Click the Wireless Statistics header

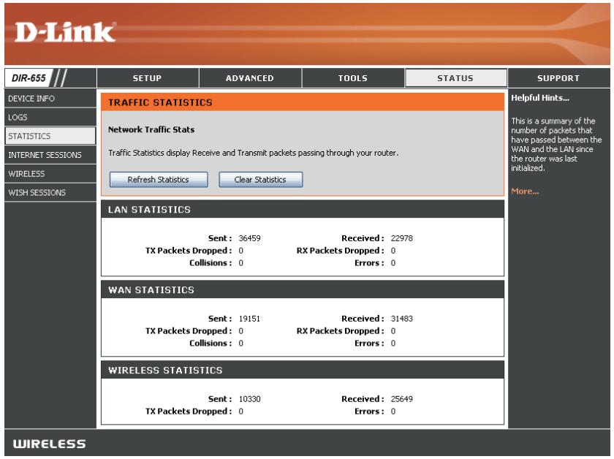click(165, 370)
